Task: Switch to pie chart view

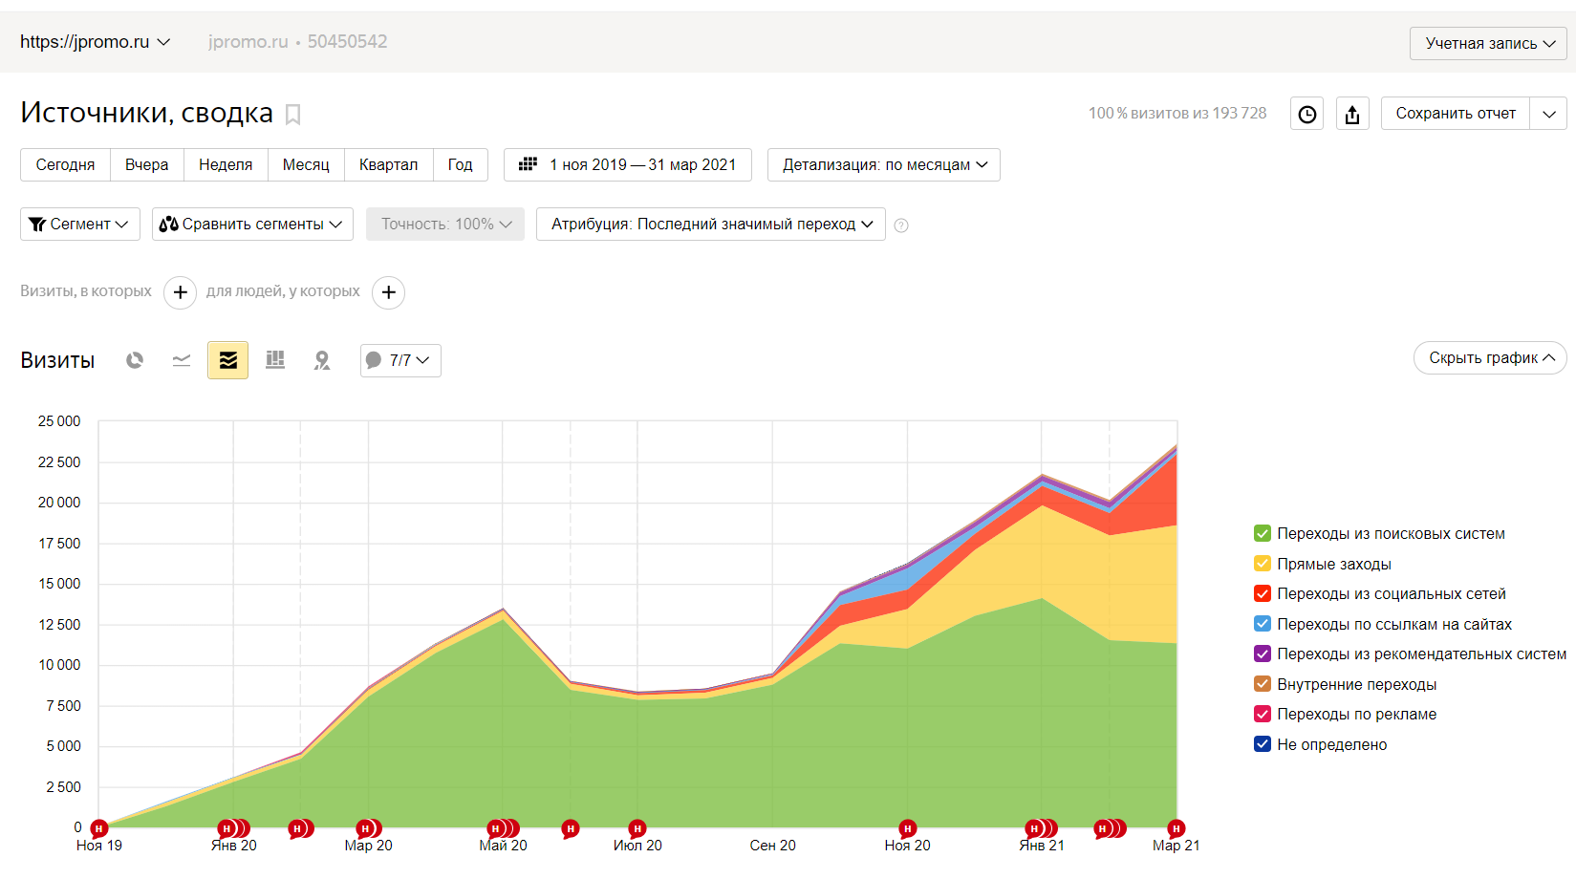Action: [x=135, y=360]
